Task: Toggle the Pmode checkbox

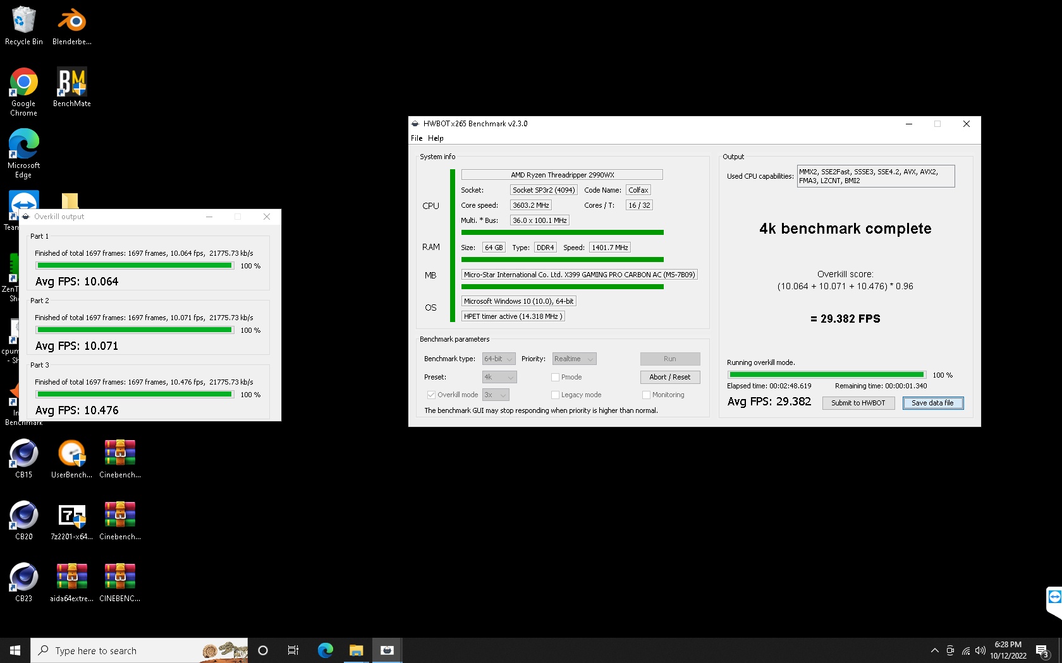Action: tap(555, 377)
